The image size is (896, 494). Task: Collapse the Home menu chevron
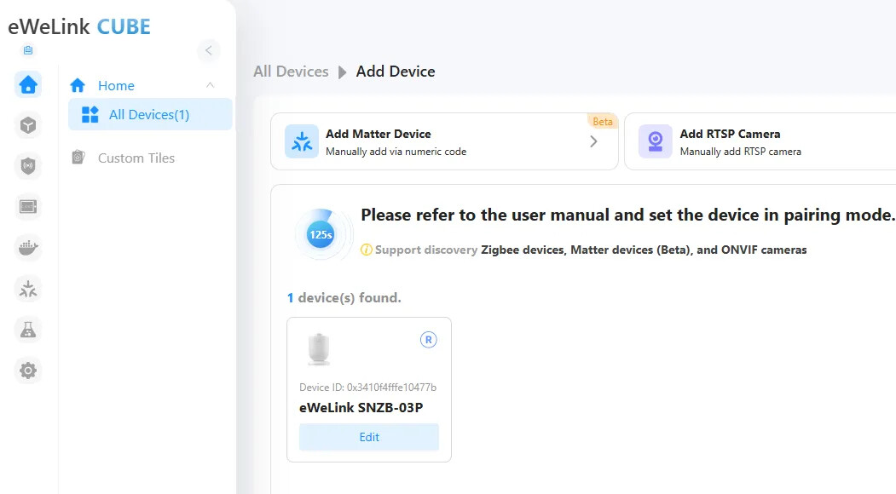211,85
